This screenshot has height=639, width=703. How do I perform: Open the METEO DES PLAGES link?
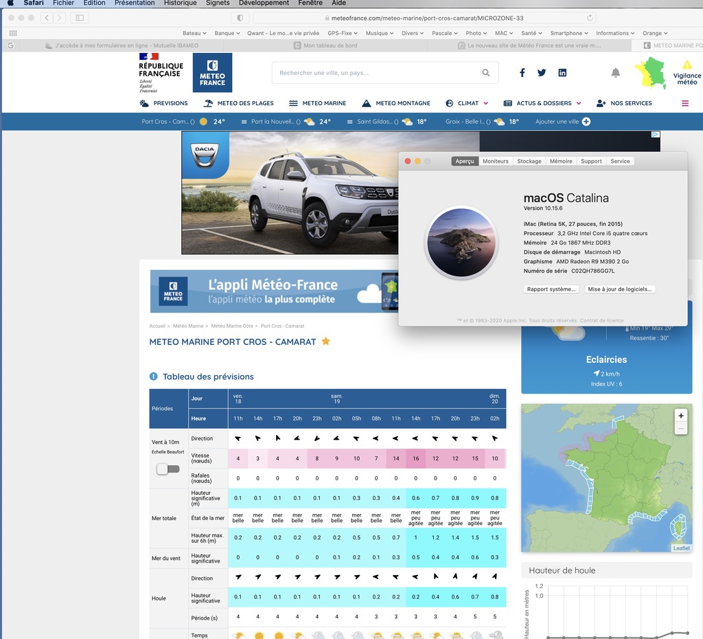(238, 103)
